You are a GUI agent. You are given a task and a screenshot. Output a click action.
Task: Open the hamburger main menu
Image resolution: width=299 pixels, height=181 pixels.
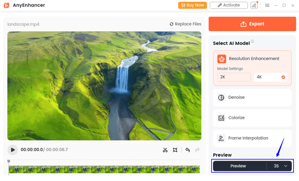[x=267, y=5]
